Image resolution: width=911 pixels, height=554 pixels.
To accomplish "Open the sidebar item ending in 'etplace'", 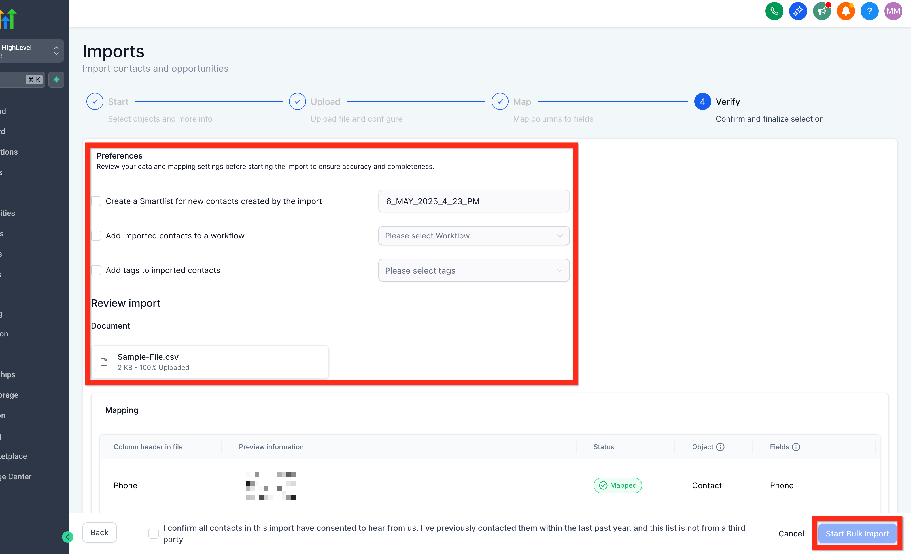I will click(x=13, y=456).
